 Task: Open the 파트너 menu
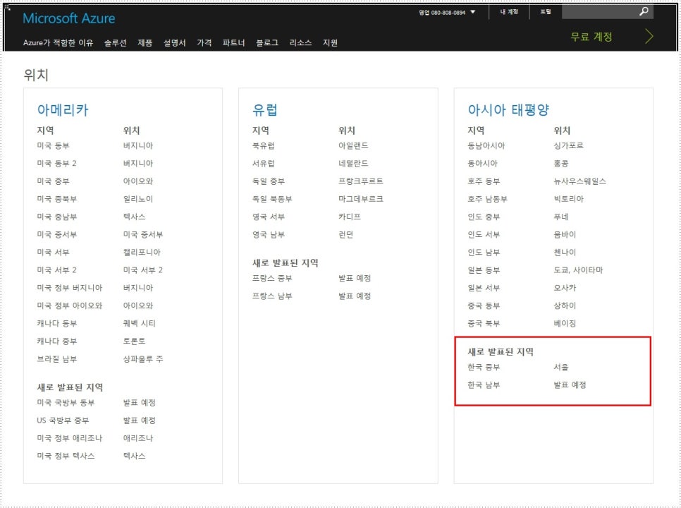coord(233,42)
